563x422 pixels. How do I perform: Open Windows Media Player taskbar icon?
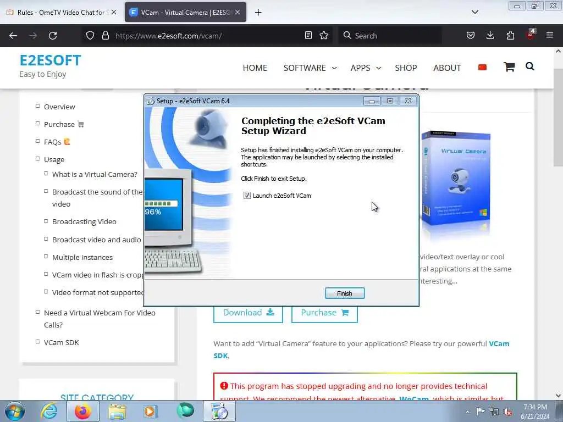pos(150,411)
